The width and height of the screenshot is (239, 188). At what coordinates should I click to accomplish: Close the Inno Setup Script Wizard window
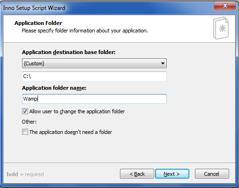coord(224,6)
